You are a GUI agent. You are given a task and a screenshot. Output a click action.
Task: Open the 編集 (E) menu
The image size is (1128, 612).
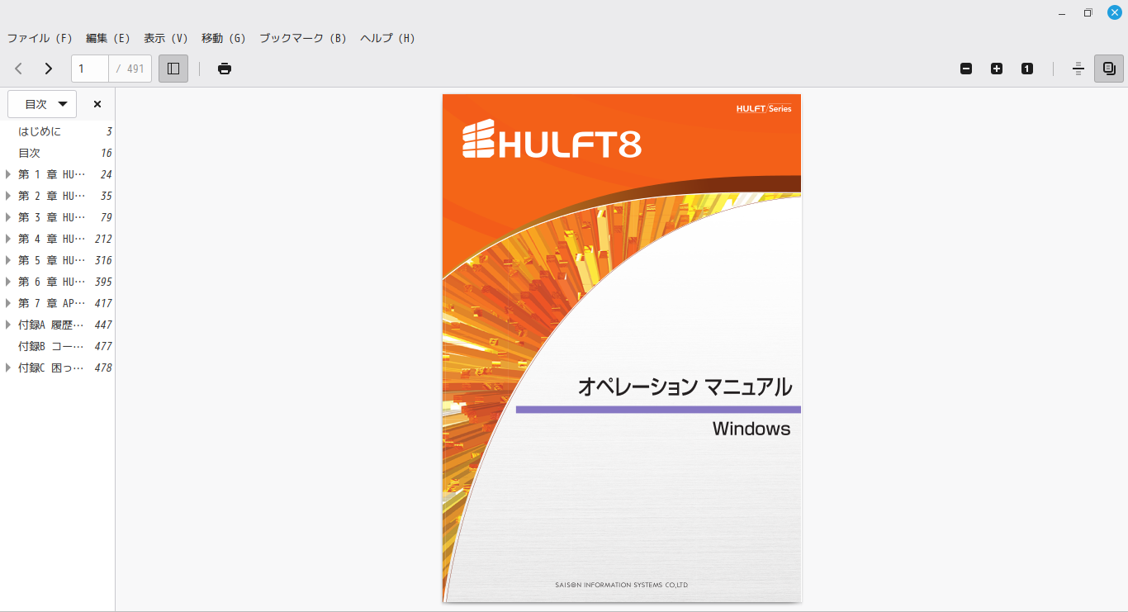(108, 38)
